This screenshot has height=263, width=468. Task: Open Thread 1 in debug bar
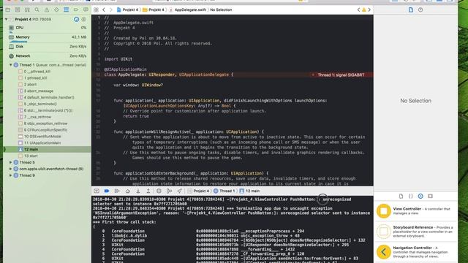(x=224, y=191)
